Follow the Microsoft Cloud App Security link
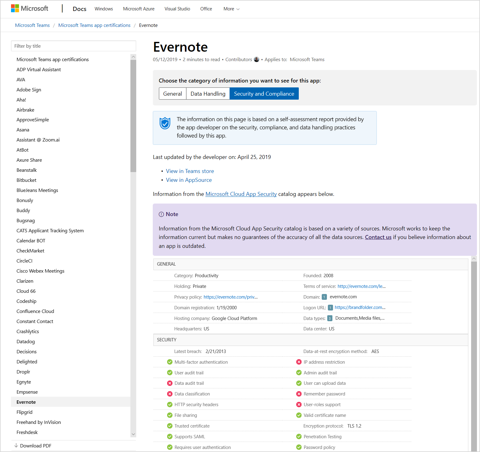 point(241,194)
